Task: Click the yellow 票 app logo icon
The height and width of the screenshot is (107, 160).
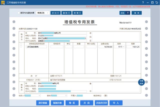Action: [2, 2]
